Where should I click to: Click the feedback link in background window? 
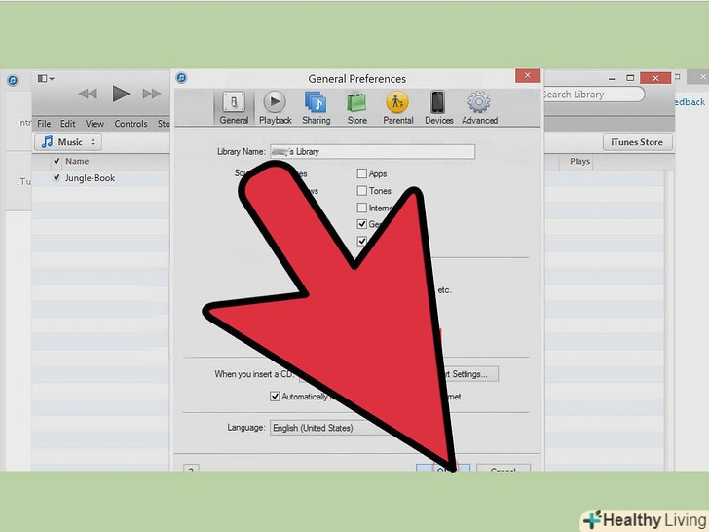(690, 102)
